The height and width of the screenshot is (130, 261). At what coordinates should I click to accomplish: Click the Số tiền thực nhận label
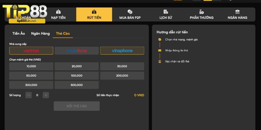[x=108, y=95]
